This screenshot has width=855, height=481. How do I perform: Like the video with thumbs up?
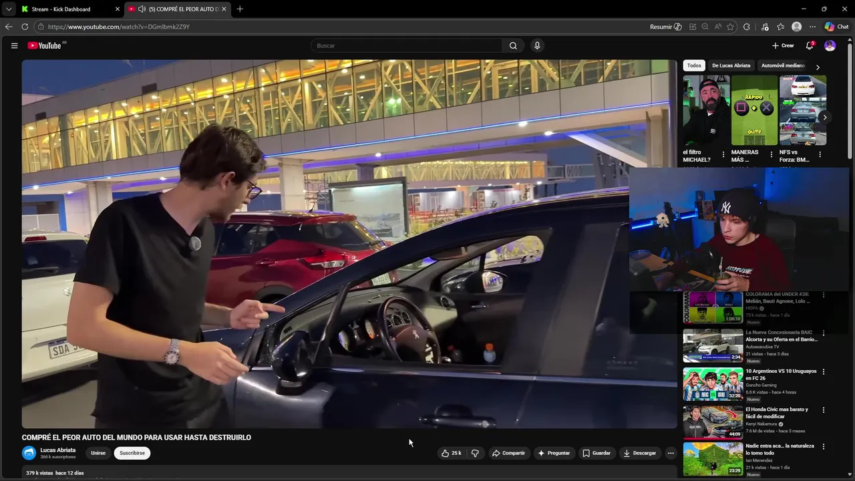coord(451,453)
